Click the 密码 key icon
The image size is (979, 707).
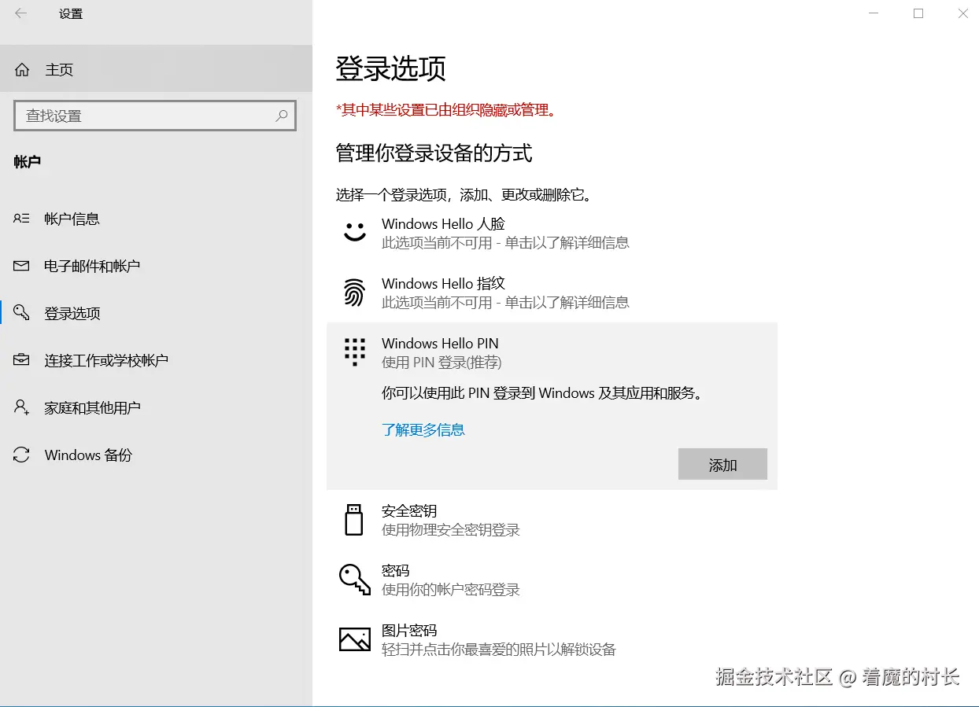(354, 580)
